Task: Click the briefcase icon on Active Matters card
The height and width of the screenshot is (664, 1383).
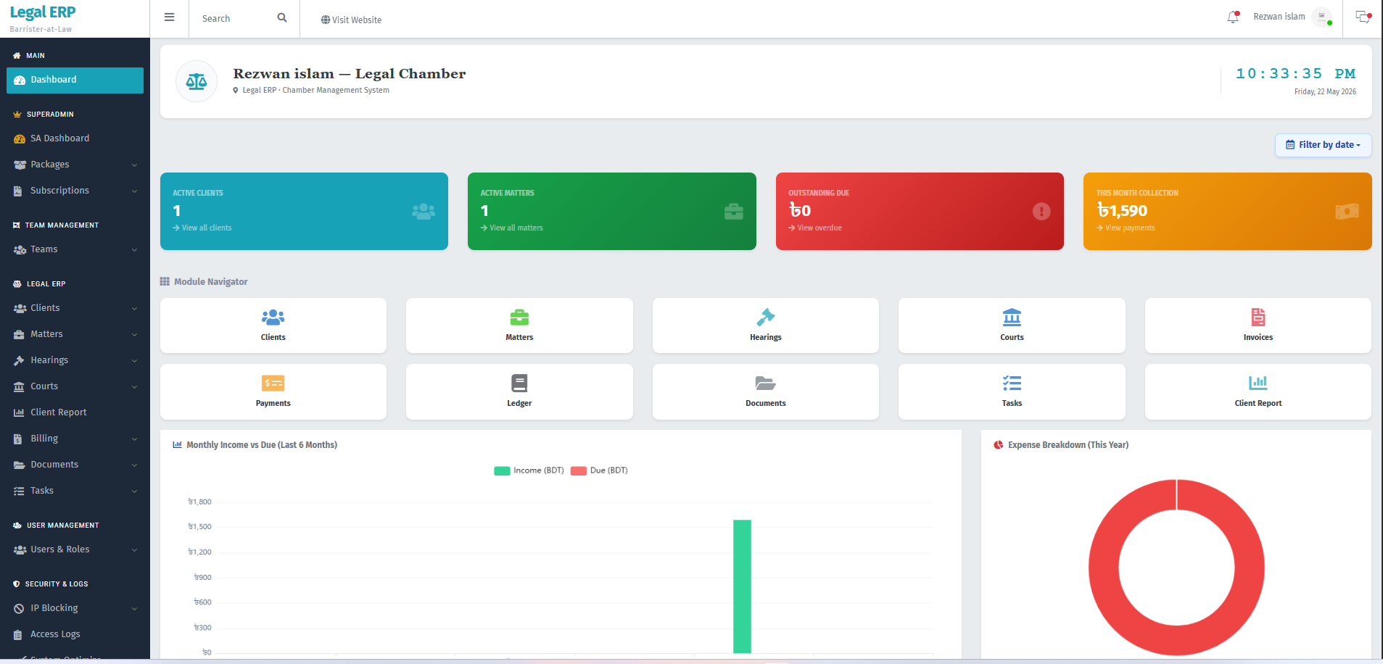Action: point(734,211)
